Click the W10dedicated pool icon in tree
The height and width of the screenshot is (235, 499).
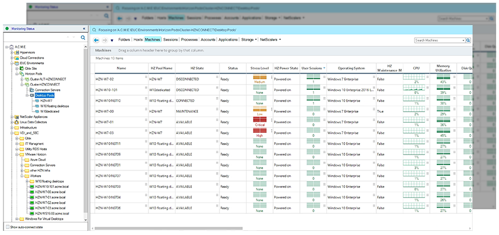click(x=38, y=112)
